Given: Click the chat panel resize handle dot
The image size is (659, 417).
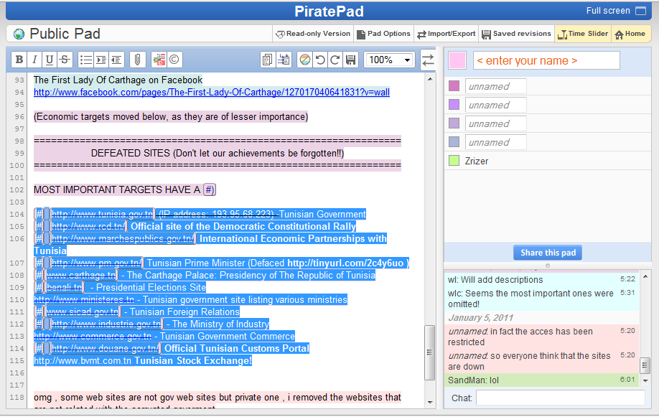Looking at the screenshot, I should [x=547, y=266].
